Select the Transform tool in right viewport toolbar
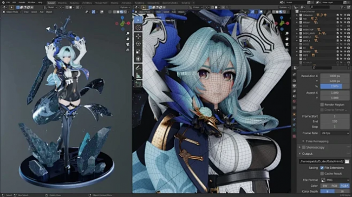This screenshot has width=352, height=197. 138,59
